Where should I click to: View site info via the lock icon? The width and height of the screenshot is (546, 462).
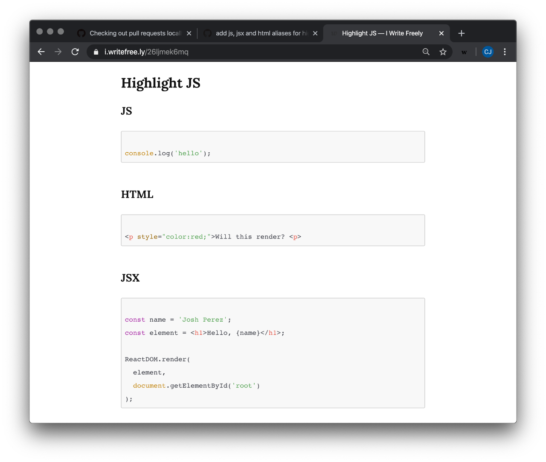(96, 52)
